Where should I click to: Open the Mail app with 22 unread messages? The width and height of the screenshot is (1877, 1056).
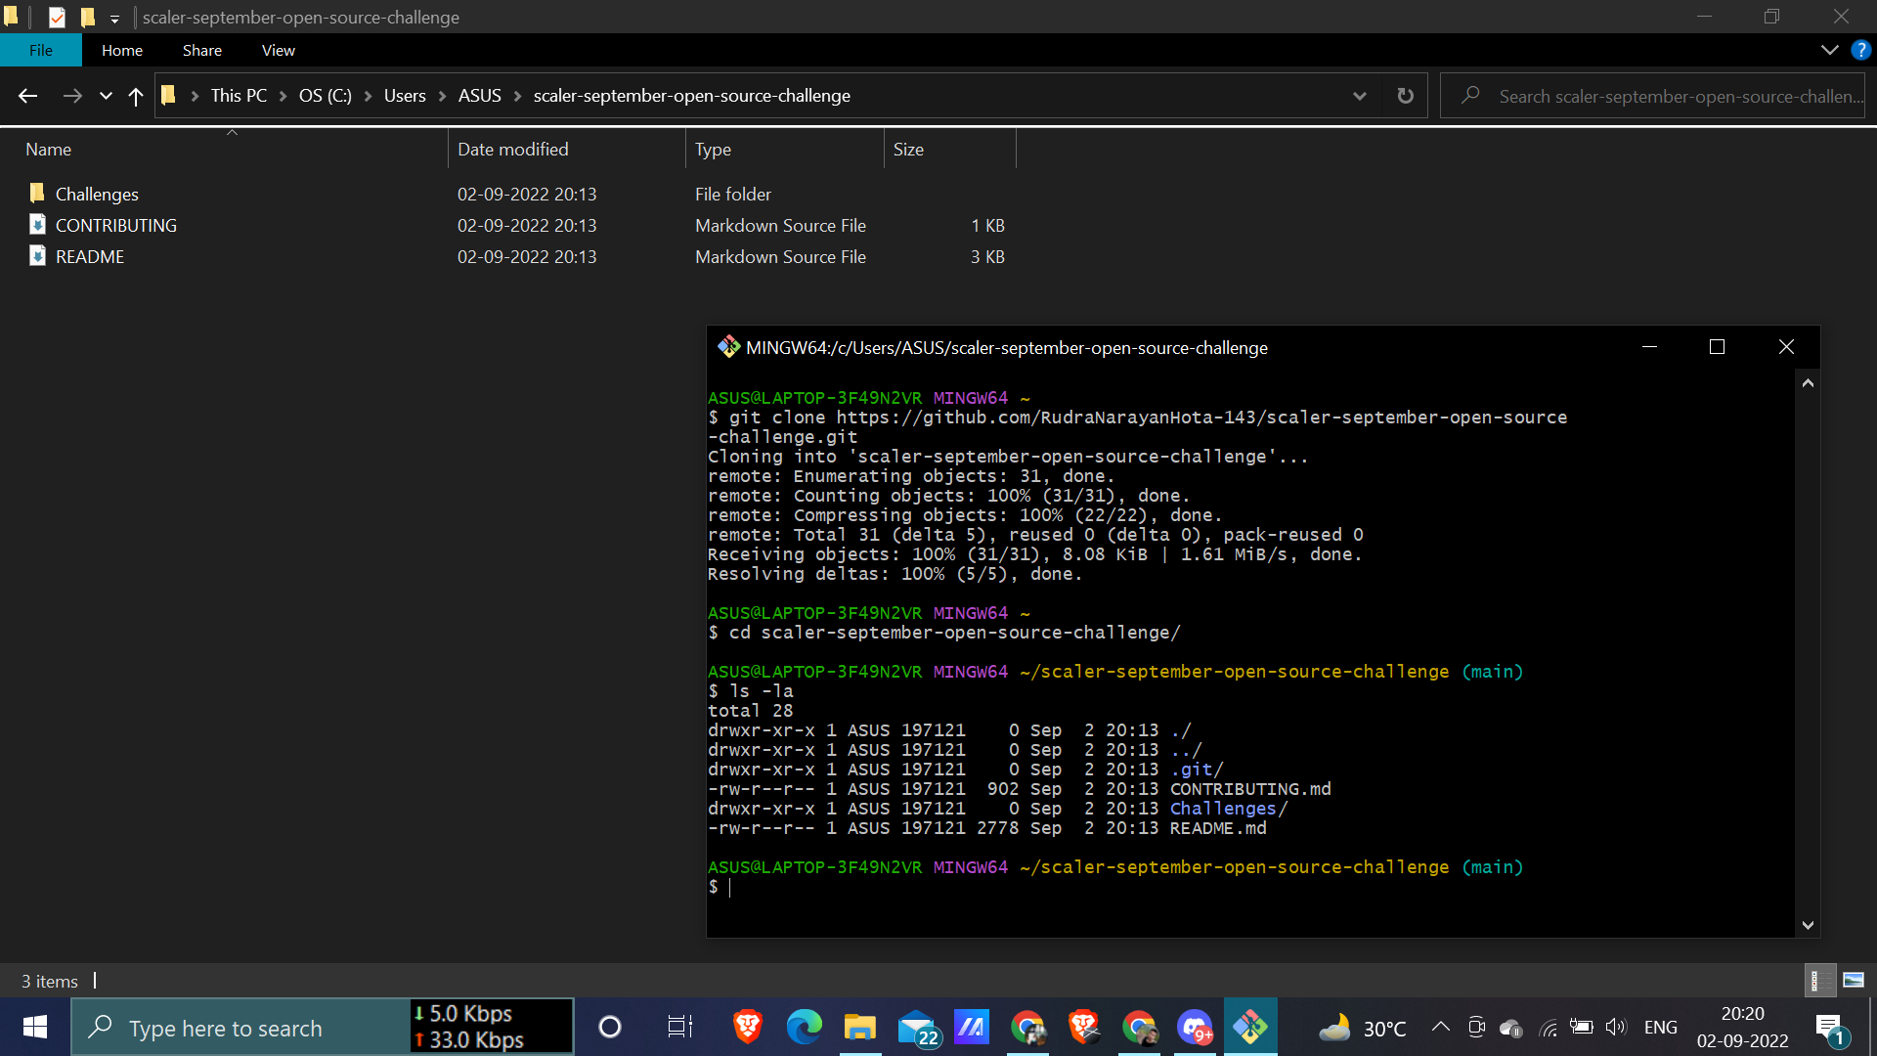click(916, 1027)
